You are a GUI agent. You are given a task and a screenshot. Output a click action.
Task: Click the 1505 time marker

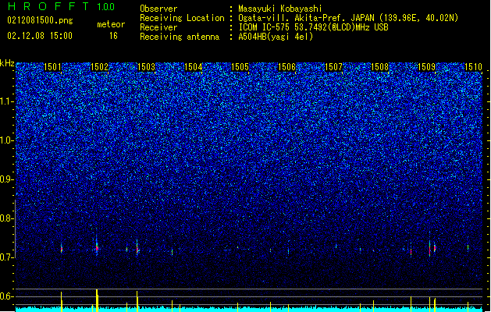click(240, 67)
